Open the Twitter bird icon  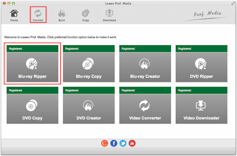click(x=123, y=143)
